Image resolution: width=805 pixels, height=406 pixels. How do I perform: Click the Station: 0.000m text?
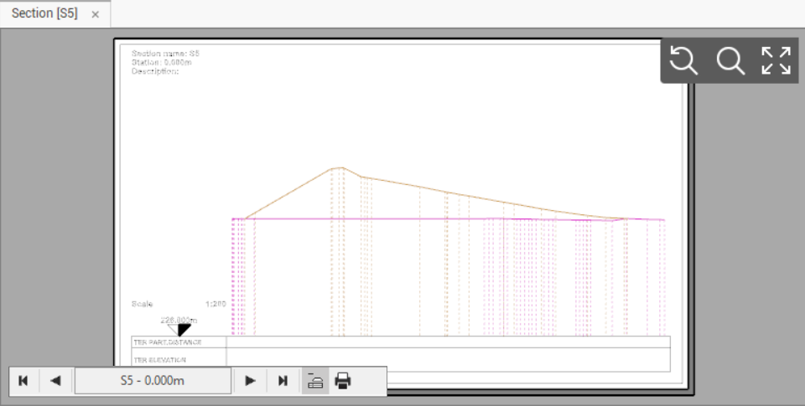coord(163,62)
